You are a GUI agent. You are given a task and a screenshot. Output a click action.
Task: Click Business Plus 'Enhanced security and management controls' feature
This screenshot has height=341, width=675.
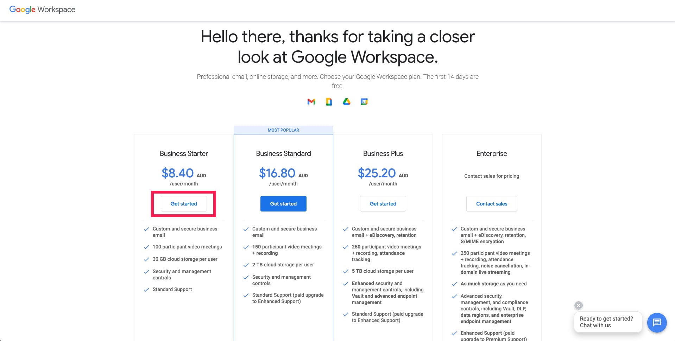pyautogui.click(x=388, y=293)
